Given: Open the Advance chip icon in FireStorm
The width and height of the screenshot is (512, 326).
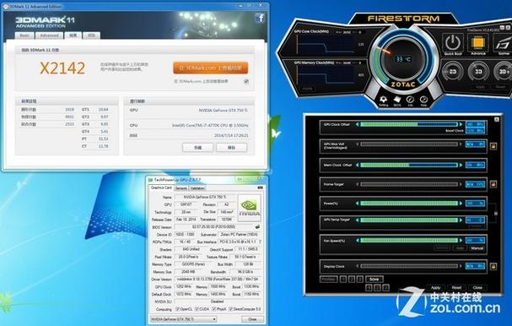Looking at the screenshot, I should click(x=477, y=42).
